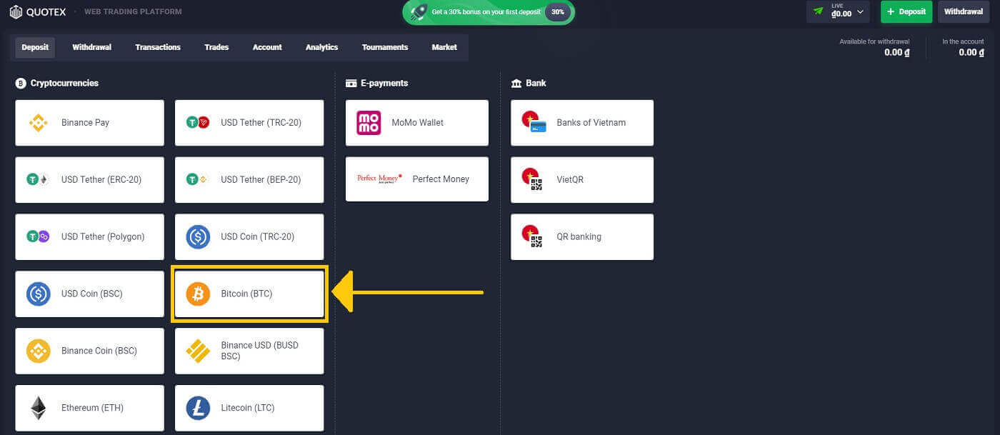Click the Ethereum diamond icon
1000x435 pixels.
[x=39, y=408]
